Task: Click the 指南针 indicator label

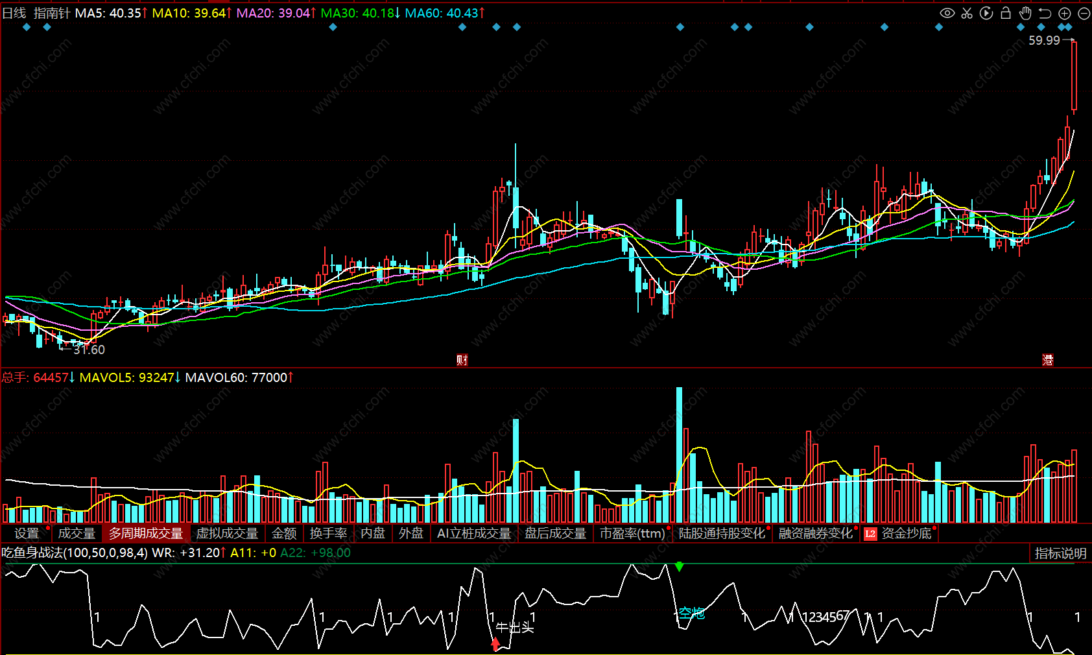Action: [x=52, y=13]
